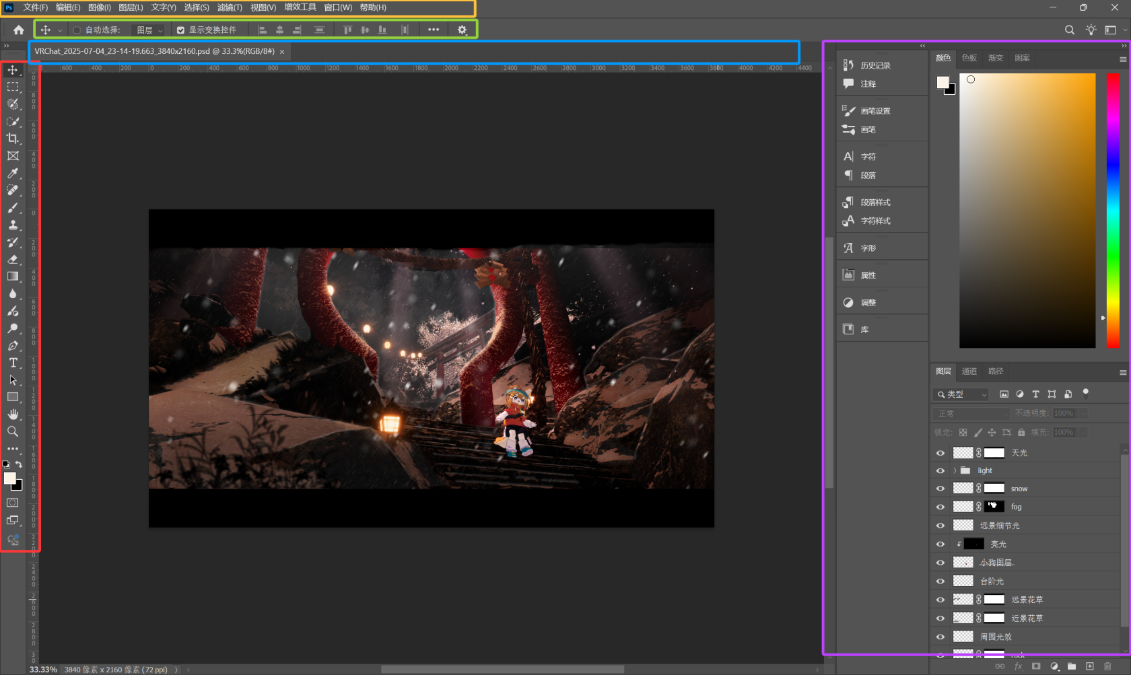Click the delete layer trash icon
The image size is (1131, 675).
(x=1107, y=666)
